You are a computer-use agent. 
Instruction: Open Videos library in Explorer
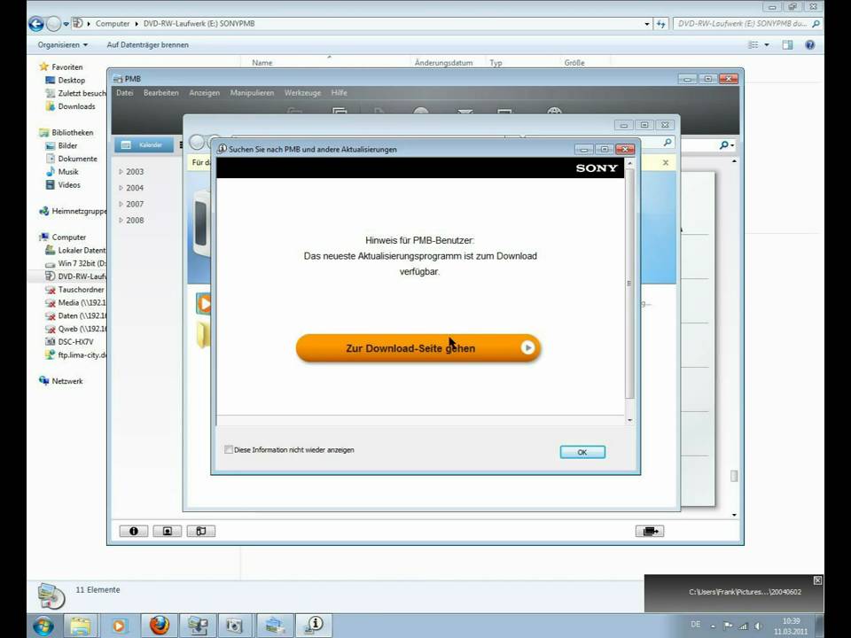(x=69, y=184)
